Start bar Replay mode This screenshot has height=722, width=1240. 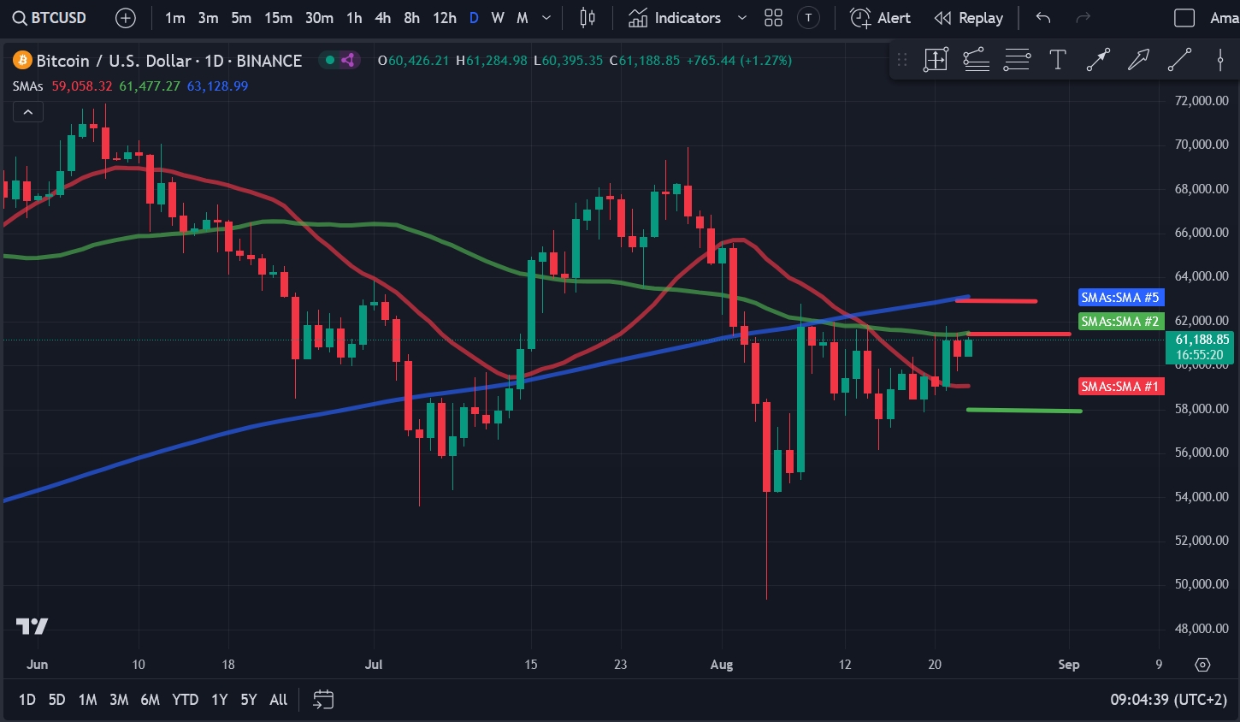(x=969, y=18)
